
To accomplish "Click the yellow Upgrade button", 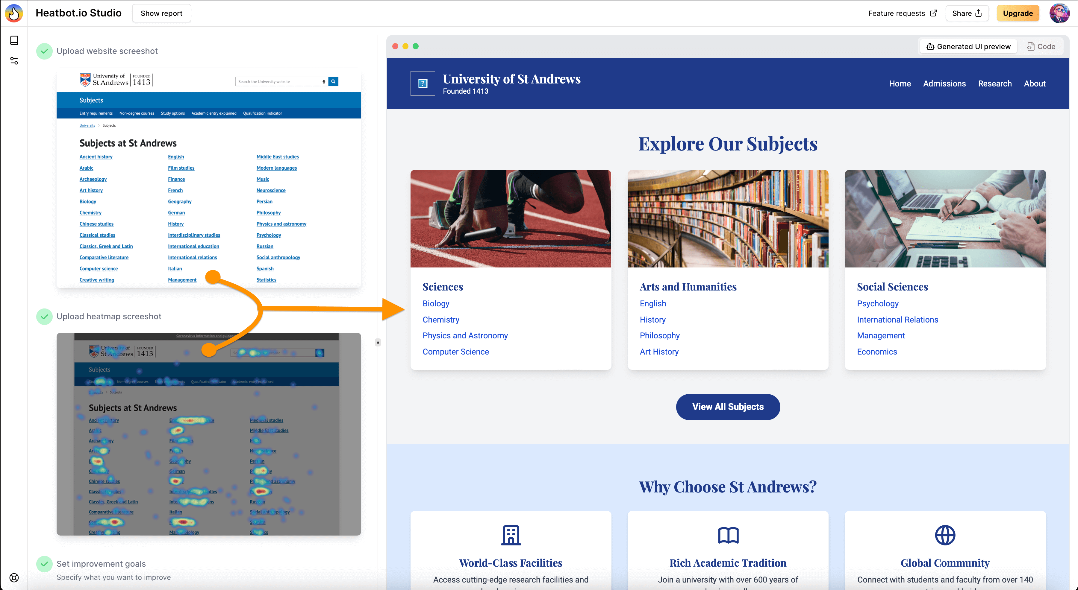I will 1018,13.
